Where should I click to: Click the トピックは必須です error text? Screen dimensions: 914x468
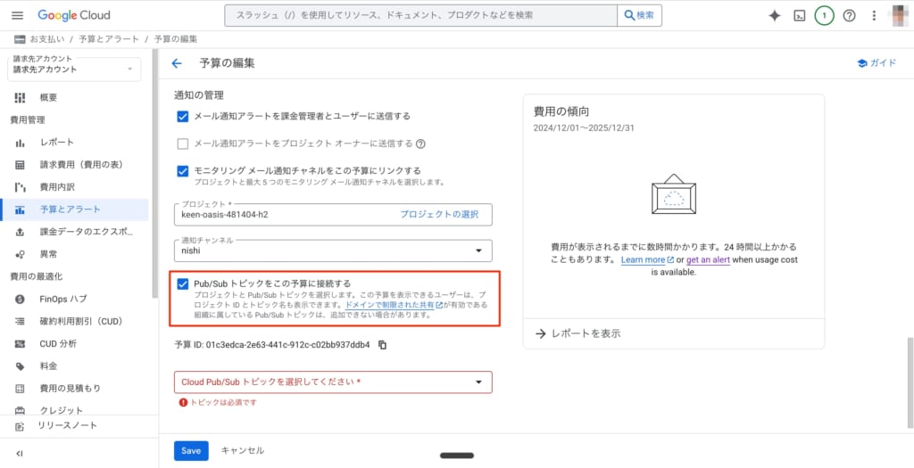(x=224, y=402)
